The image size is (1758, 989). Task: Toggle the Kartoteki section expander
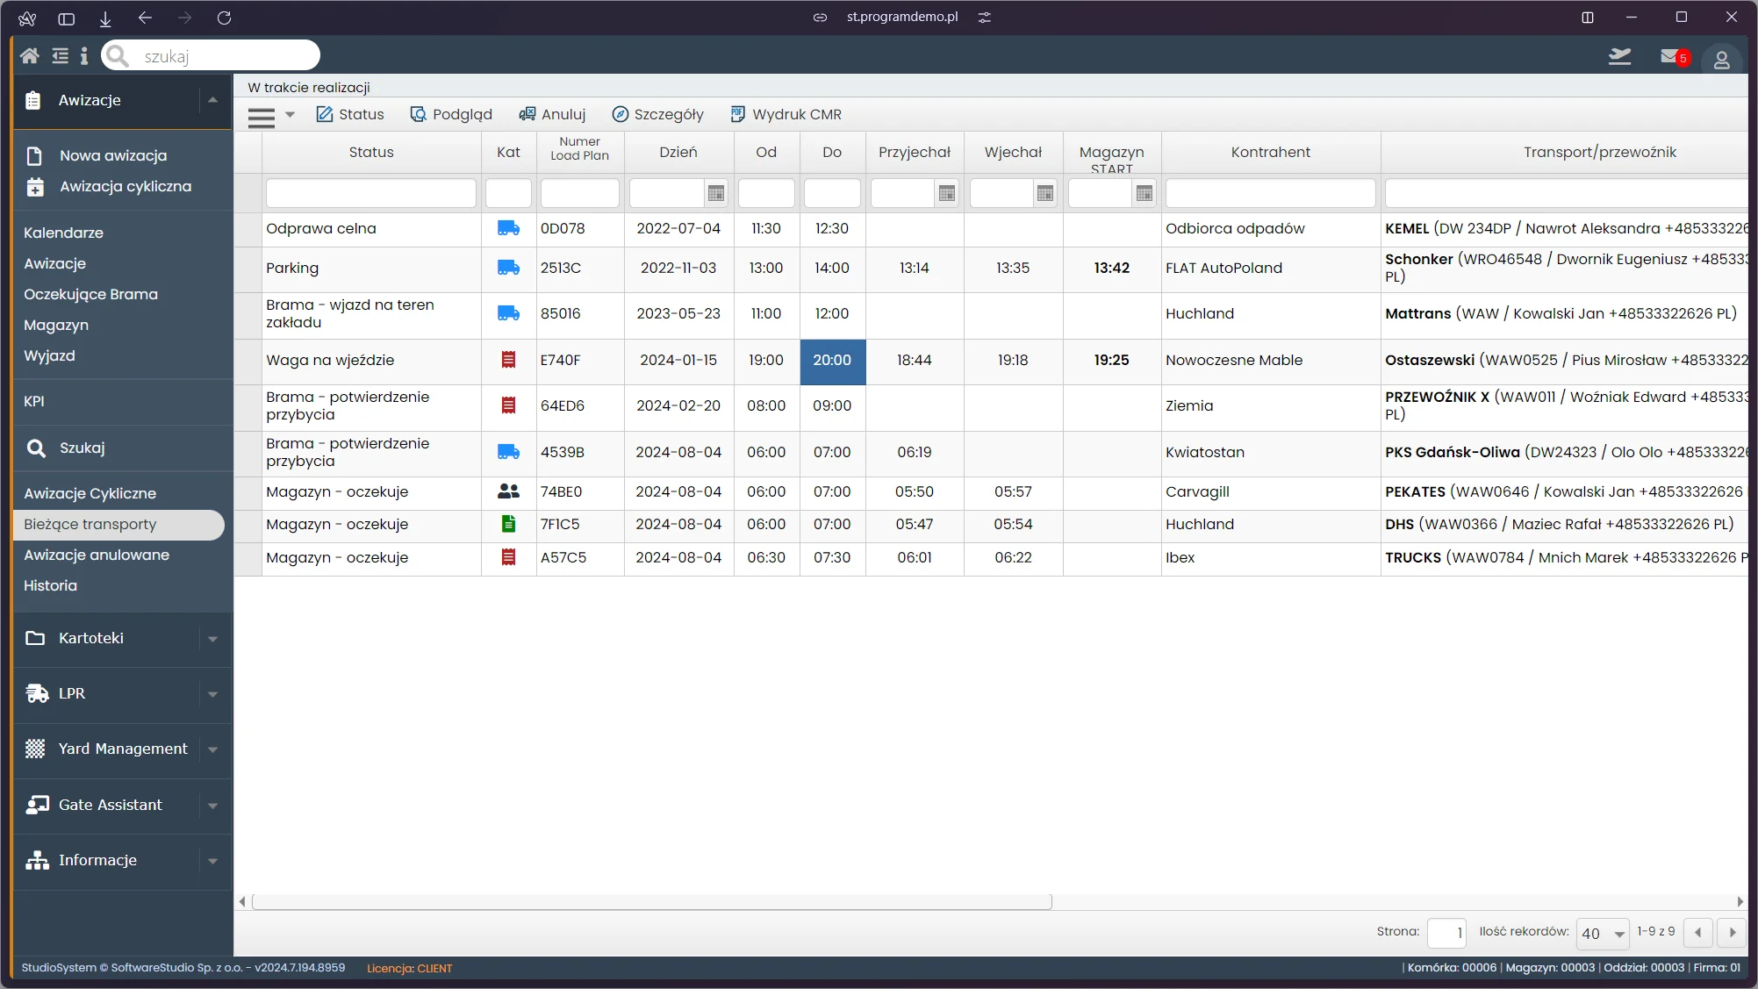(212, 638)
